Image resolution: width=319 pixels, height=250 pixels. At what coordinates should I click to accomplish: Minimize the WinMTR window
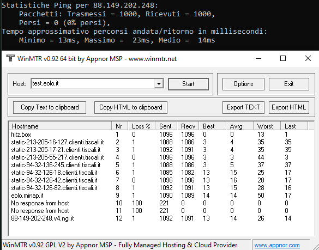coord(258,58)
